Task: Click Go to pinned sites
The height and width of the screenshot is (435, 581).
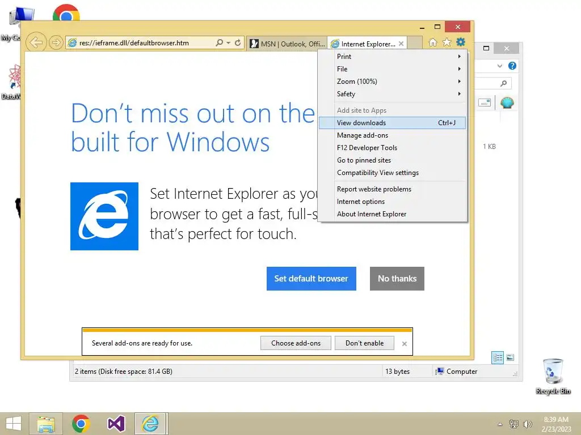Action: coord(392,160)
